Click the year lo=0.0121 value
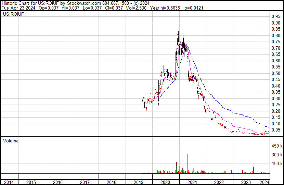Viewport: 284px width, 185px height. coord(193,8)
